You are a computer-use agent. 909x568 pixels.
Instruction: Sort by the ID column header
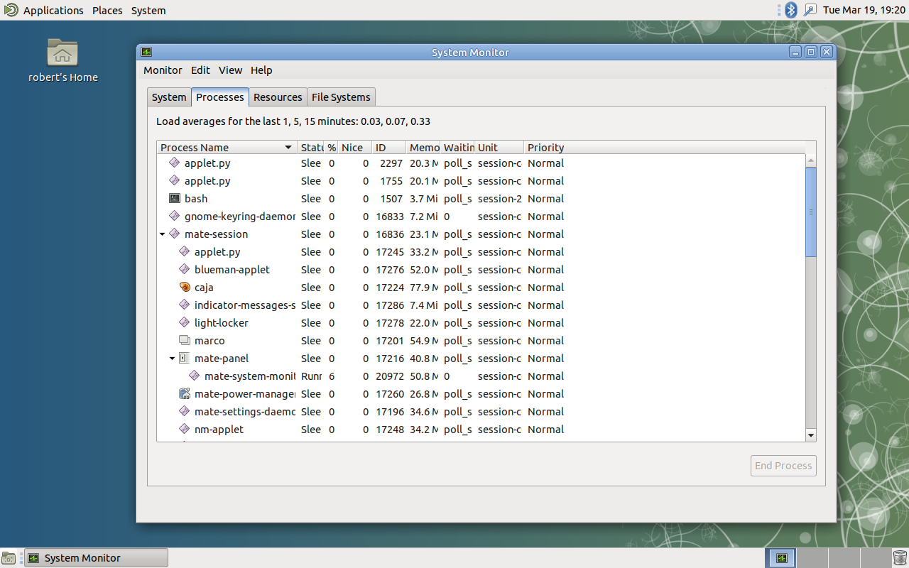[389, 148]
